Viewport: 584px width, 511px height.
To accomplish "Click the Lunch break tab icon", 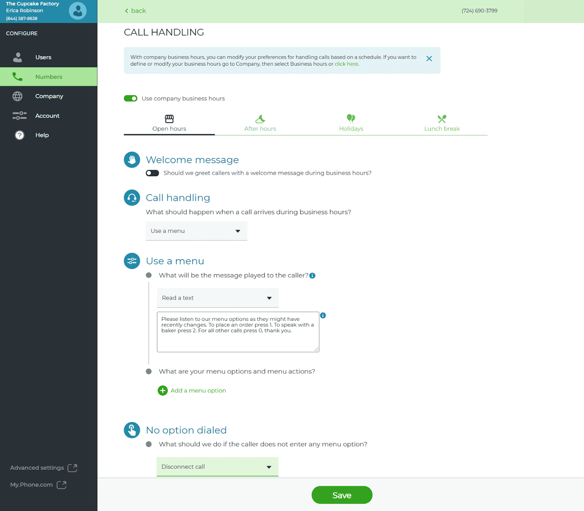I will click(442, 118).
